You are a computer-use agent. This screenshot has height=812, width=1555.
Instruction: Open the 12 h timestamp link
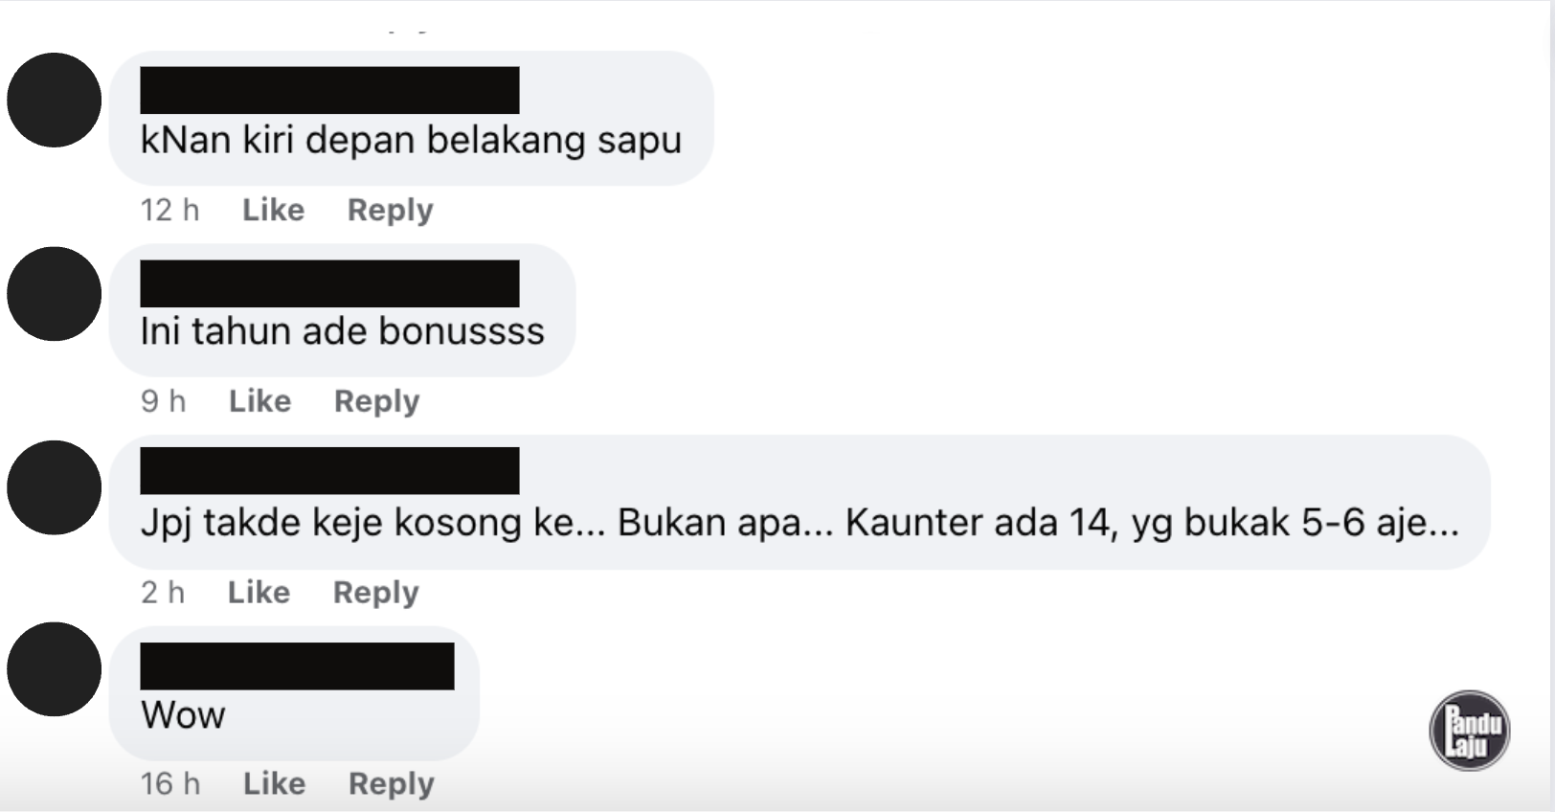click(170, 210)
